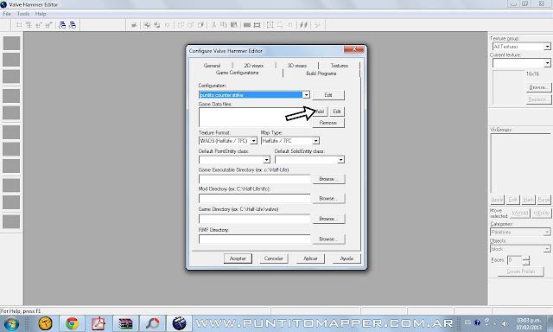Open the Texture group dropdown
Viewport: 553px width, 332px height.
click(547, 47)
